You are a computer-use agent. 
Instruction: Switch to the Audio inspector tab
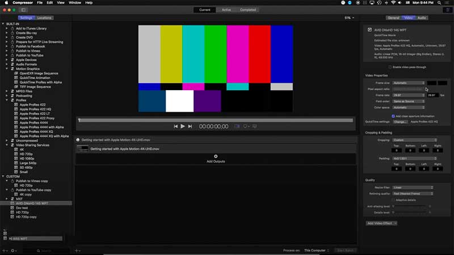point(422,18)
